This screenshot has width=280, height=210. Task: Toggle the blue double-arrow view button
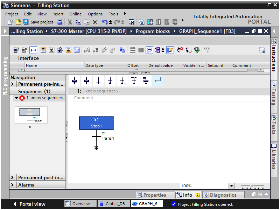coord(33,50)
